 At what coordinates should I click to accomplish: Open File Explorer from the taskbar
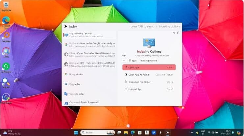click(126, 133)
